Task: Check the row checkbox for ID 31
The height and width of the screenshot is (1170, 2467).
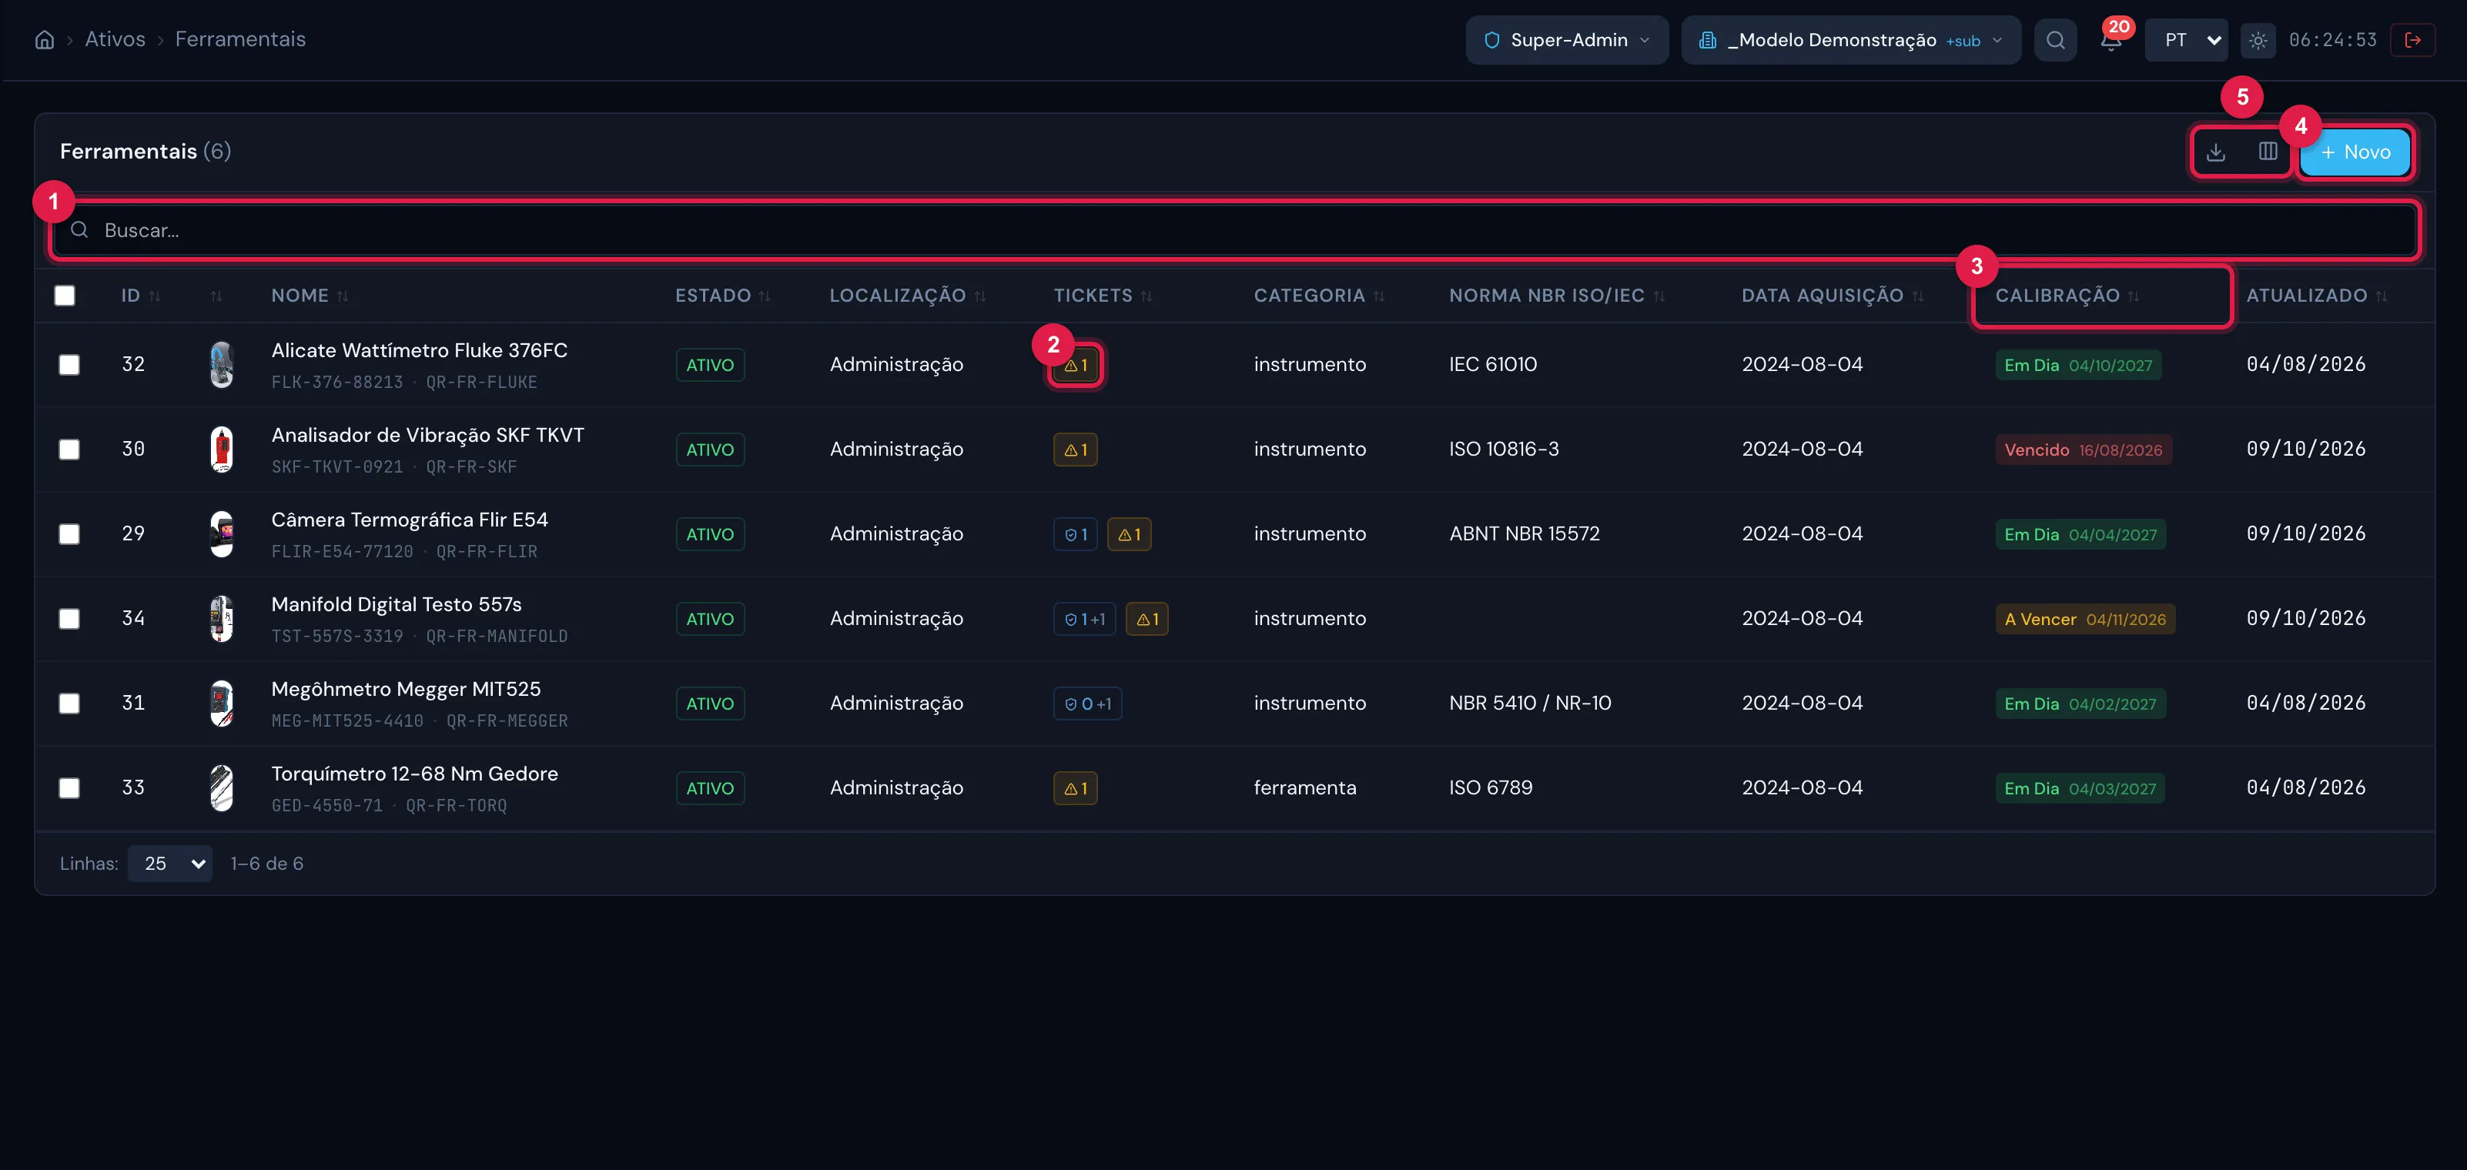Action: point(69,704)
